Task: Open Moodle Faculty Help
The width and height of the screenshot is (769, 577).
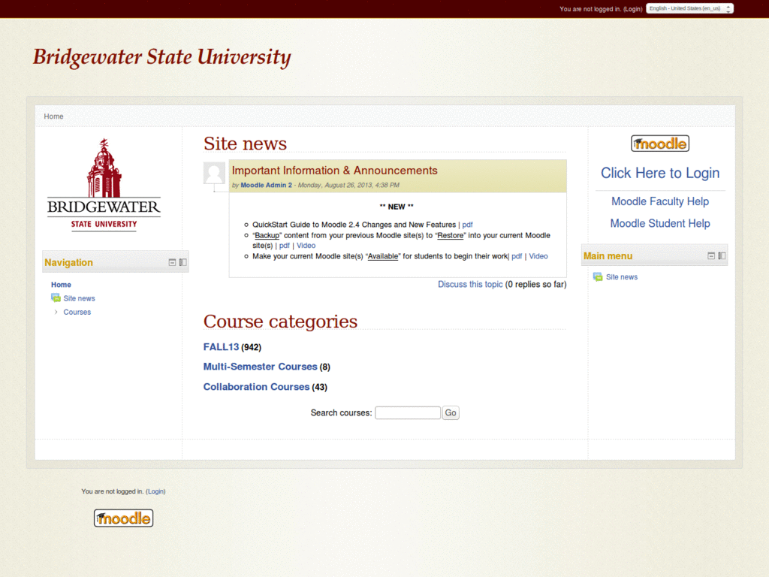Action: pyautogui.click(x=659, y=201)
